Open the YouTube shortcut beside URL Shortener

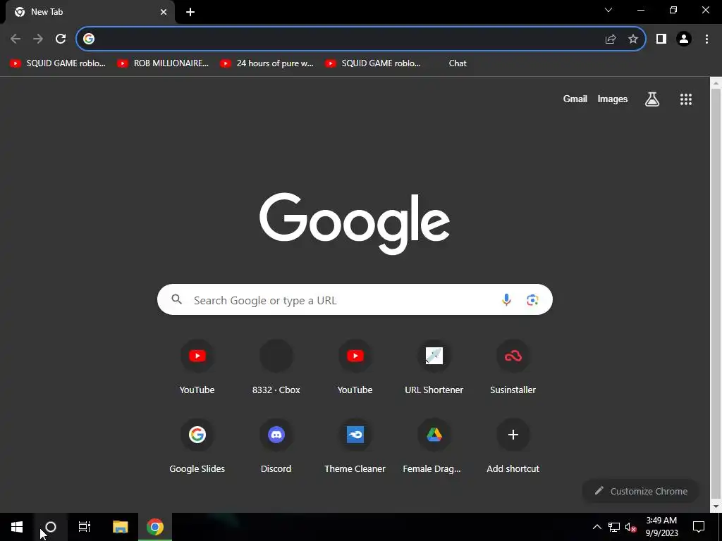point(355,368)
